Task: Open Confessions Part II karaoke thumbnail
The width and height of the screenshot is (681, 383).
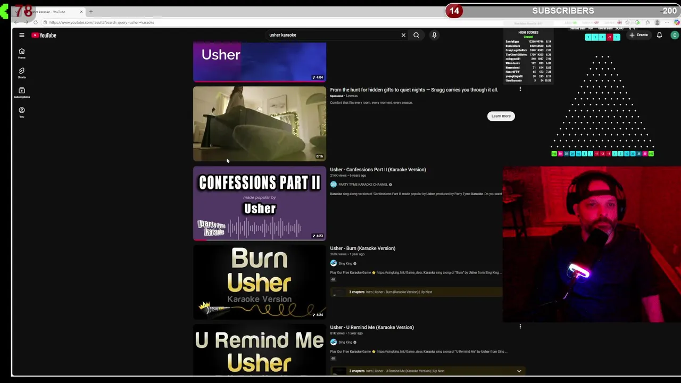Action: click(260, 203)
